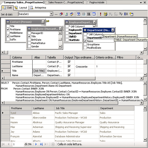The width and height of the screenshot is (148, 148).
Task: Collapse the EmployeeDepartmentHistory table window
Action: pos(94,22)
